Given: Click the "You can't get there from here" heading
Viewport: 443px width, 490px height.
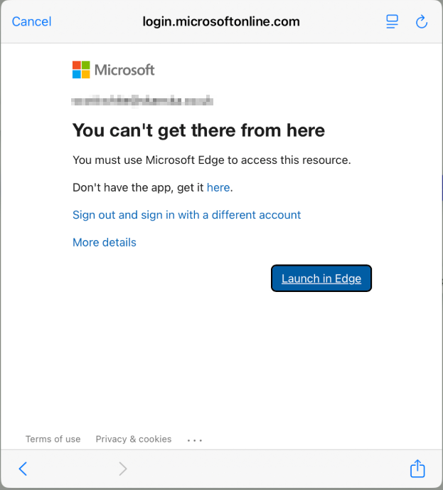Looking at the screenshot, I should click(198, 130).
